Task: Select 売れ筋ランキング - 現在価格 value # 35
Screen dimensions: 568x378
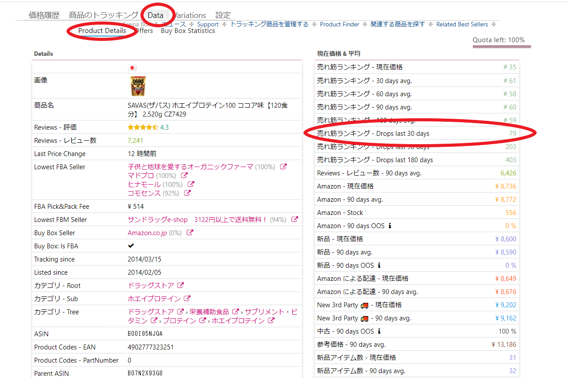Action: (510, 67)
